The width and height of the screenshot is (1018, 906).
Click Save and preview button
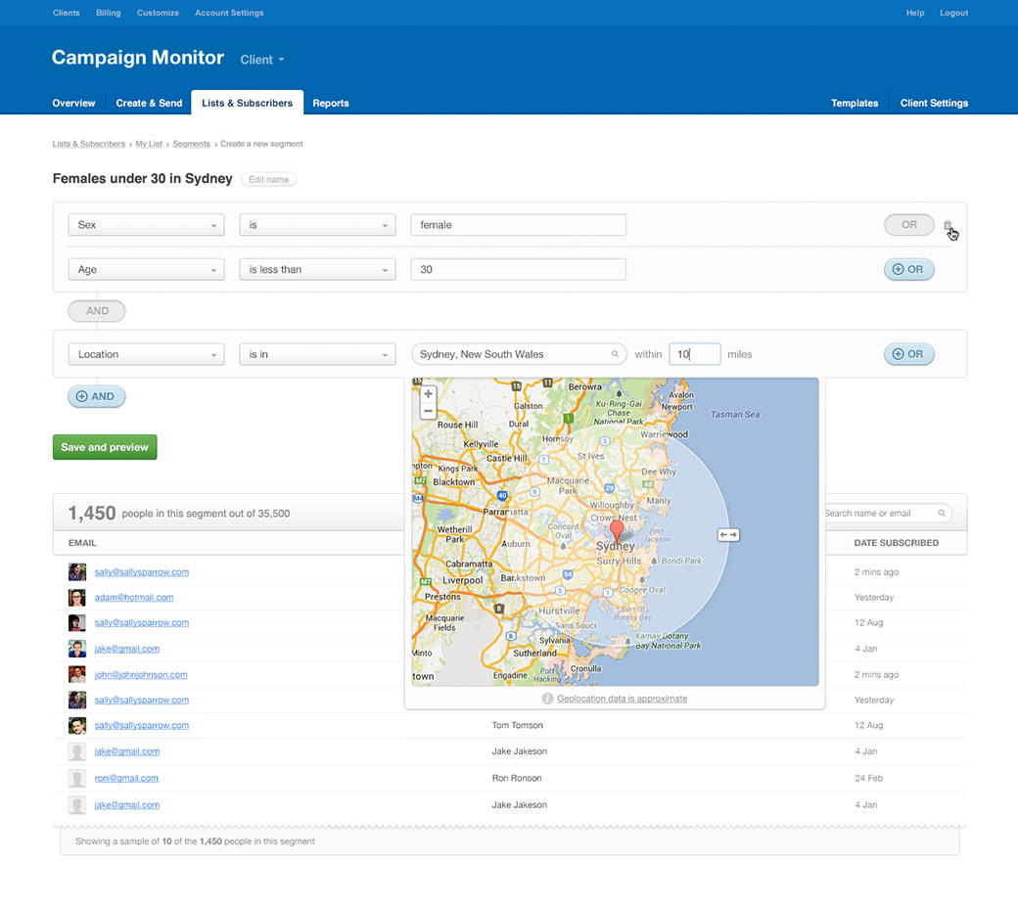pyautogui.click(x=105, y=447)
